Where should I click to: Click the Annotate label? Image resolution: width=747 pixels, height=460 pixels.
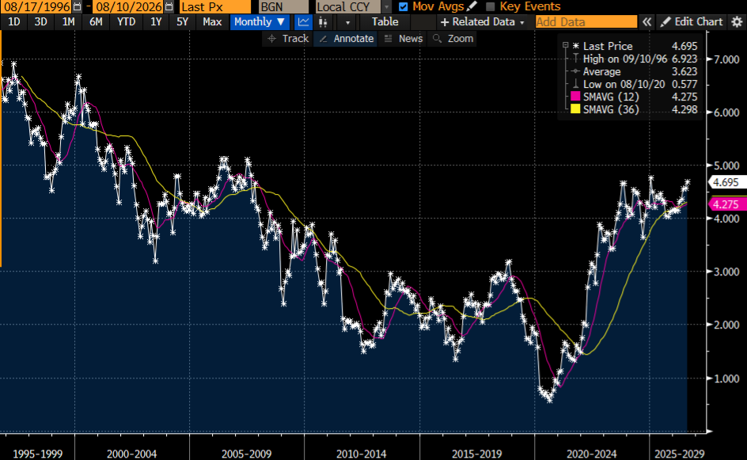354,39
